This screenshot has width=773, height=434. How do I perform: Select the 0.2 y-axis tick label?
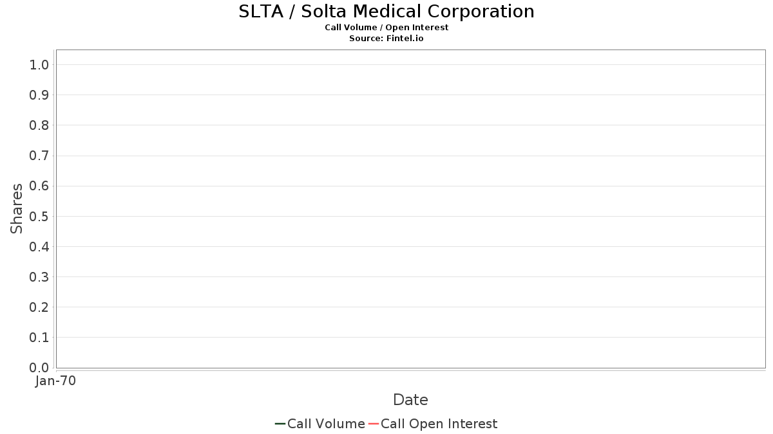click(x=39, y=307)
